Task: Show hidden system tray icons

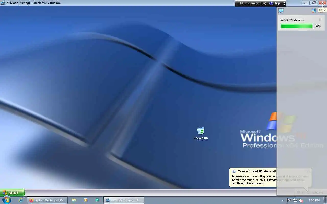Action: coord(283,200)
